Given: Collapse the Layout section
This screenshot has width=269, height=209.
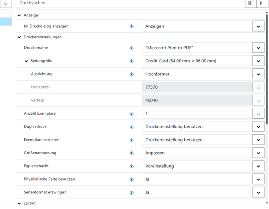Looking at the screenshot, I should click(19, 203).
